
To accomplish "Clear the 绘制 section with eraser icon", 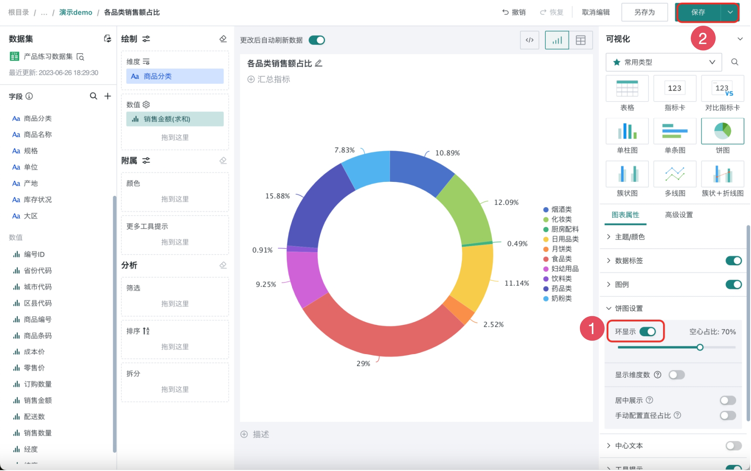I will (223, 39).
